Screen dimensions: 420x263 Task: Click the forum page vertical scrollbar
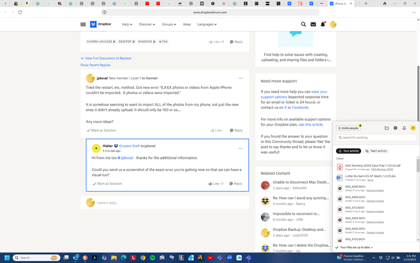pyautogui.click(x=418, y=94)
